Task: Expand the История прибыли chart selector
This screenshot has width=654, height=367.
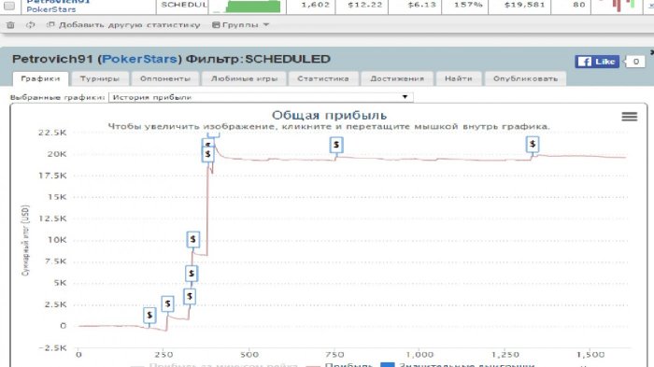Action: [261, 97]
